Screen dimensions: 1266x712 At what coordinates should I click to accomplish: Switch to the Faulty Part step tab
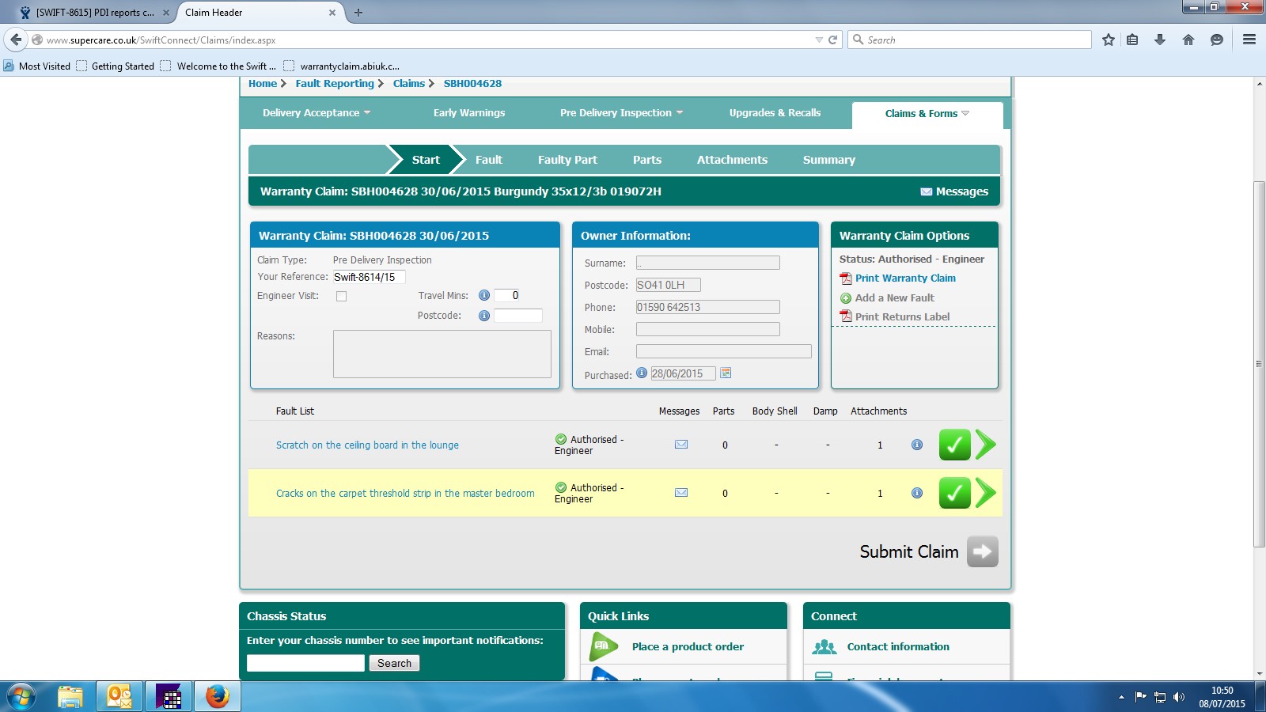(567, 160)
